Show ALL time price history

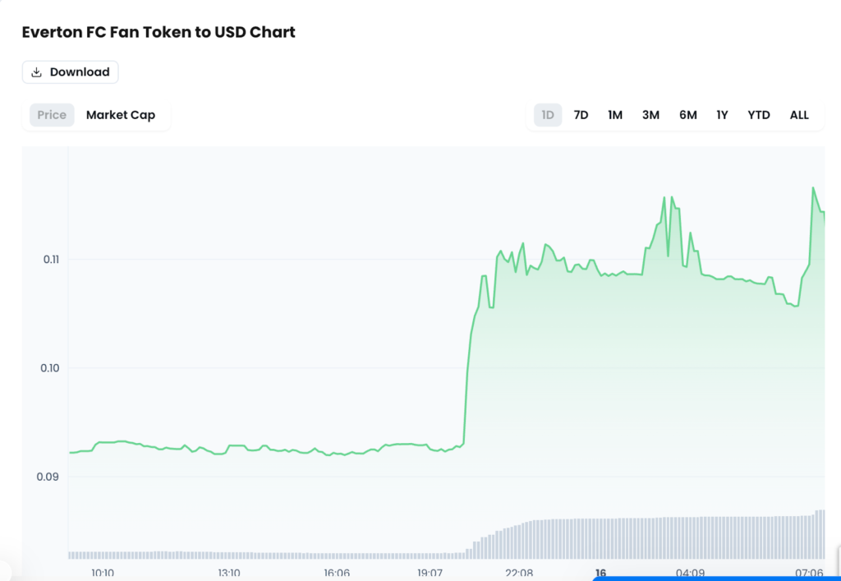[799, 115]
